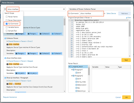The image size is (134, 103).
Task: Check the Sample Text scope option
Action: (7, 31)
